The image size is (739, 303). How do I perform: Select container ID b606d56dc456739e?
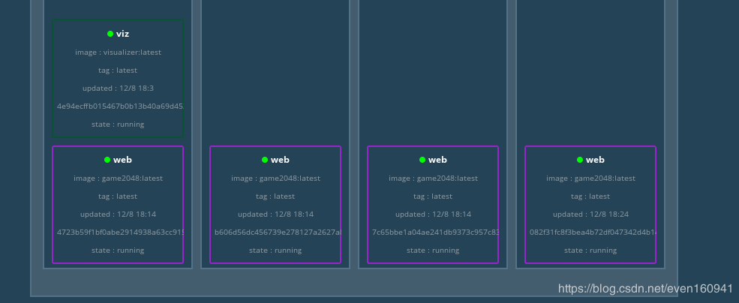[x=278, y=232]
